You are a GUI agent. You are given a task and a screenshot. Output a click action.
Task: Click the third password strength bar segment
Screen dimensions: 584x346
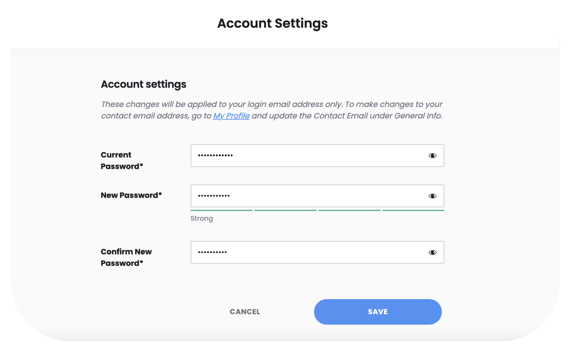coord(349,210)
